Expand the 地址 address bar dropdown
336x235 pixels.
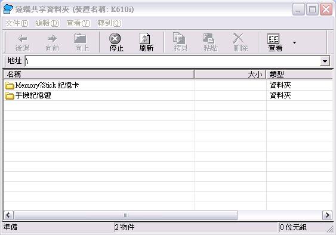[325, 61]
